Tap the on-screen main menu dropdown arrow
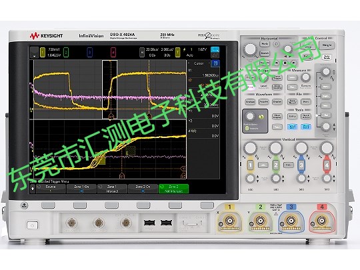Viewport: 360px width, 270px height. [35, 52]
